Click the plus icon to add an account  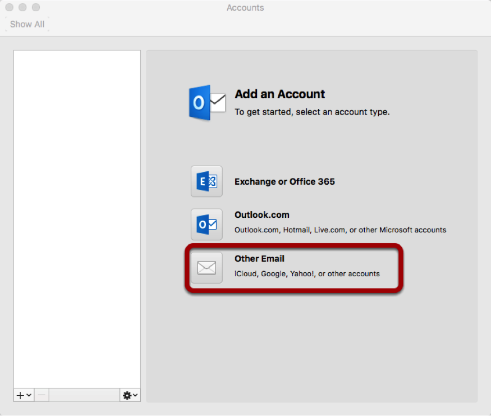tap(19, 395)
